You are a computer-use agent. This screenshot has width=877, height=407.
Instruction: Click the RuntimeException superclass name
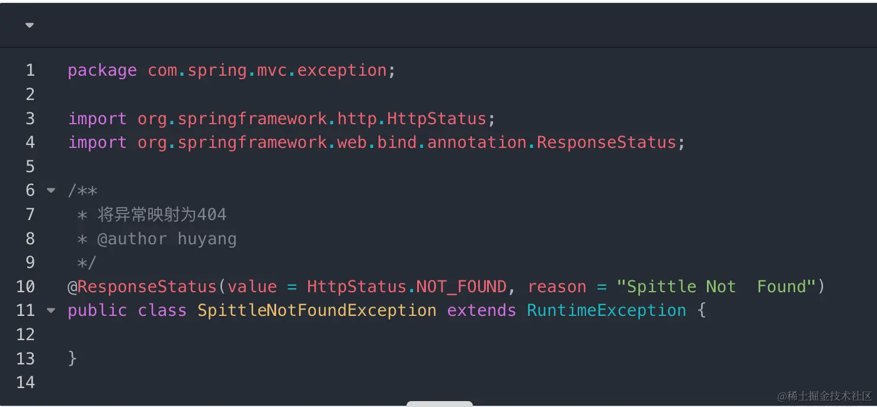click(606, 311)
